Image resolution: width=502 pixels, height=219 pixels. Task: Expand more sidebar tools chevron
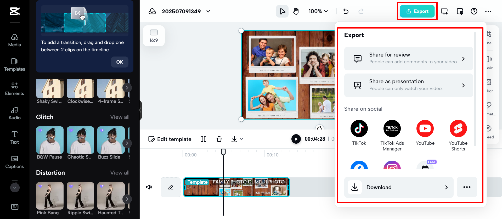point(15,187)
